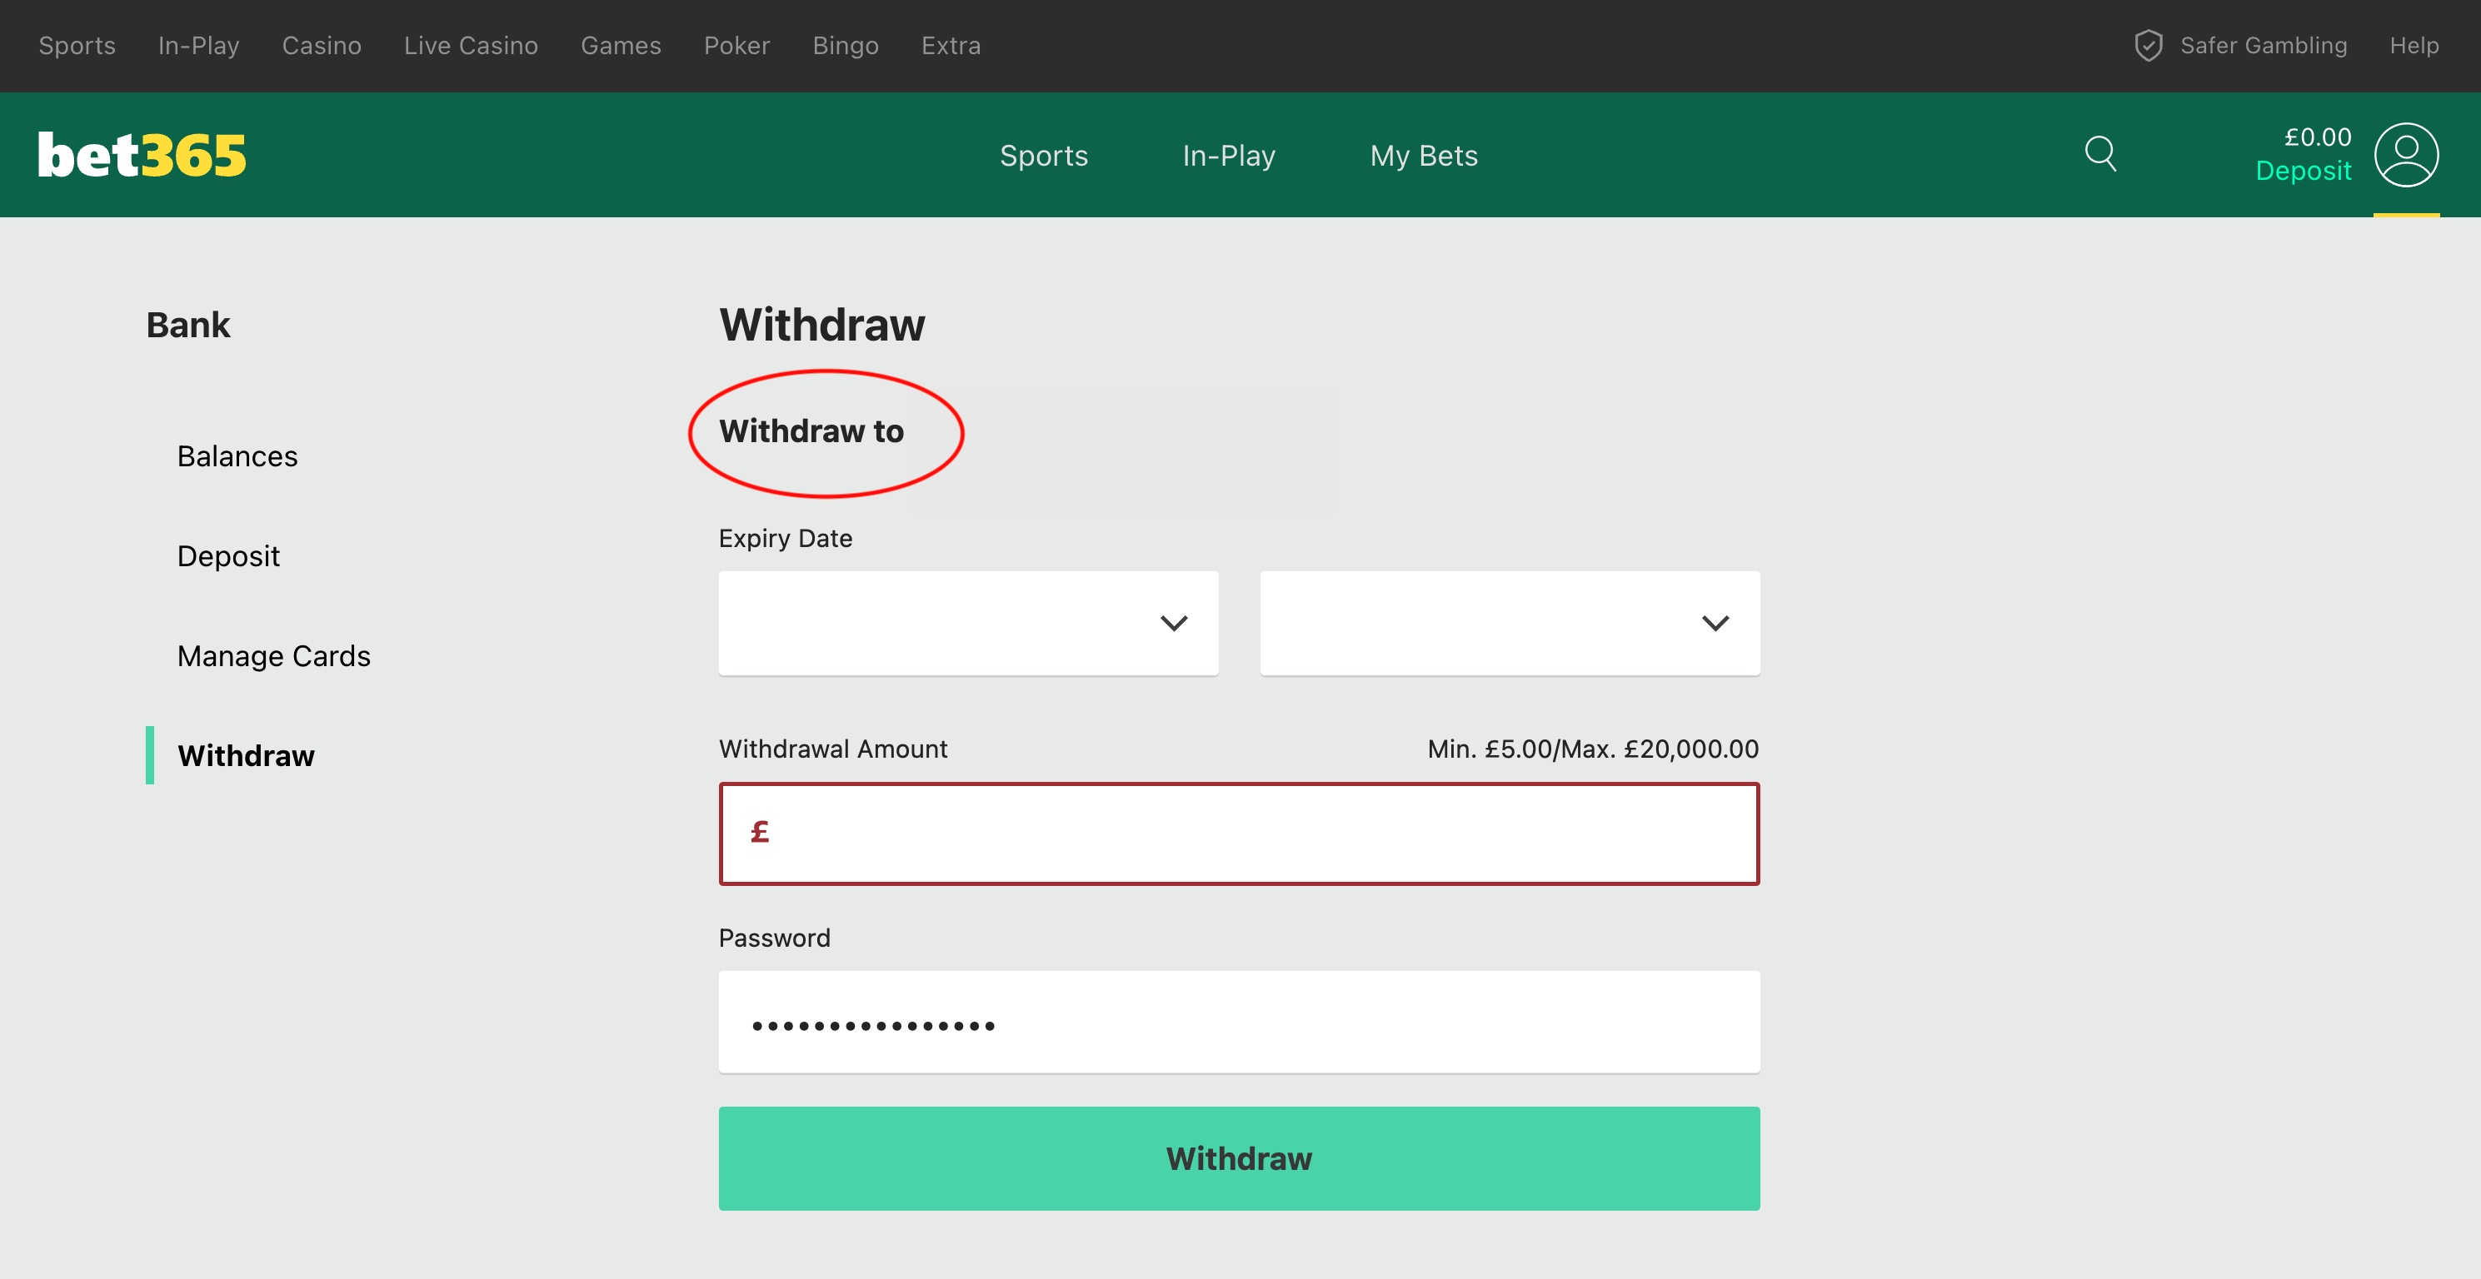2481x1279 pixels.
Task: Open Manage Cards in the Bank sidebar
Action: tap(273, 656)
